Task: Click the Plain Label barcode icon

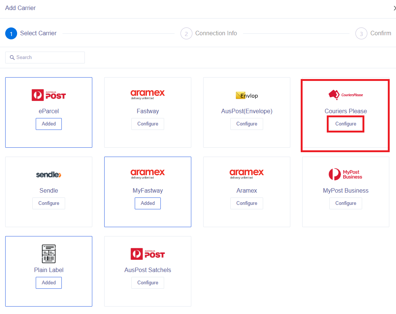Action: tap(48, 254)
